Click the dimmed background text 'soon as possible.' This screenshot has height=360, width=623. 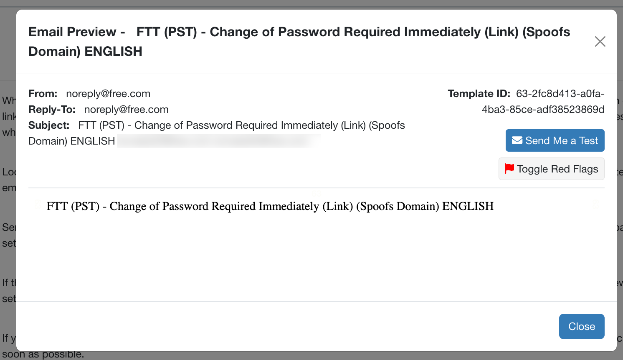43,355
